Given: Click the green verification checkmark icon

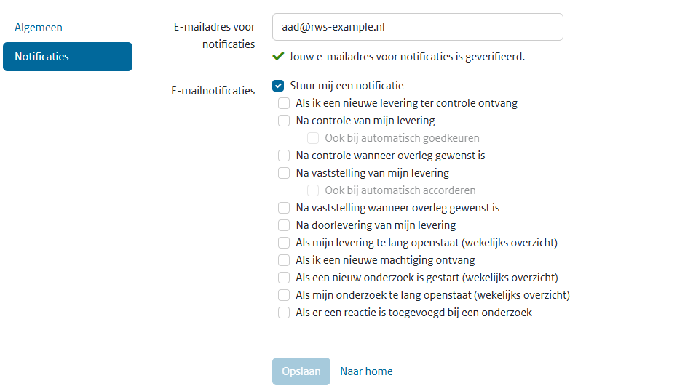Looking at the screenshot, I should point(278,56).
